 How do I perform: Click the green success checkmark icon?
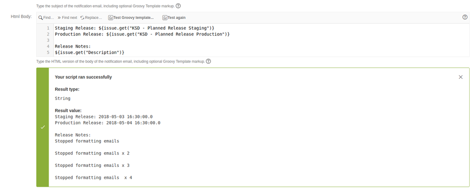pos(43,127)
